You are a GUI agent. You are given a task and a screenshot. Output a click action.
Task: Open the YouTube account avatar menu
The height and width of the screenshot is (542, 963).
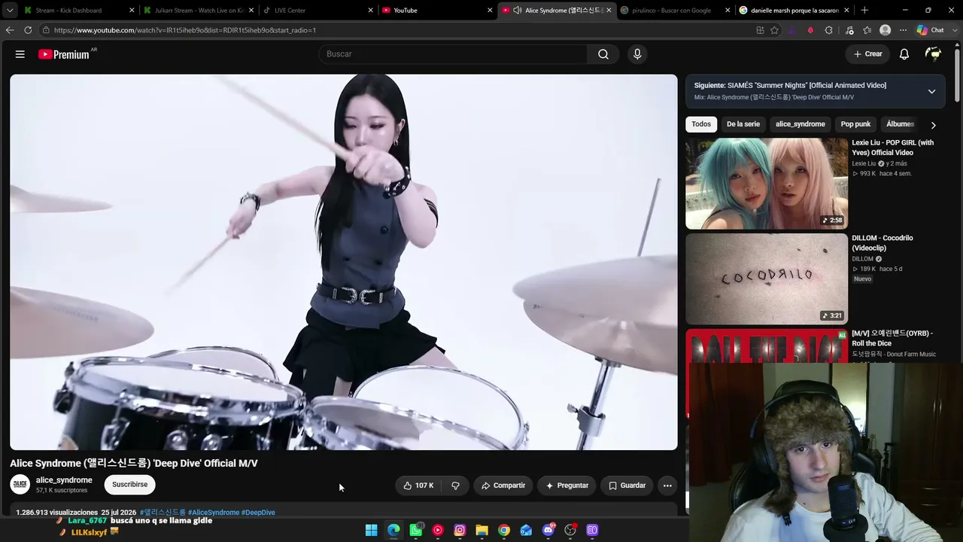coord(933,54)
